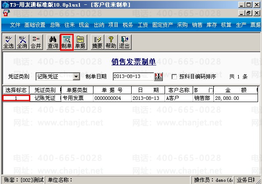Click the amount 28,080.00 cell

point(236,98)
